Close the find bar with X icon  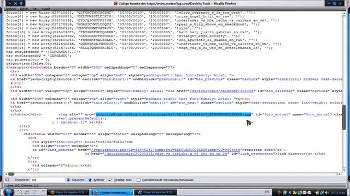pos(8,180)
